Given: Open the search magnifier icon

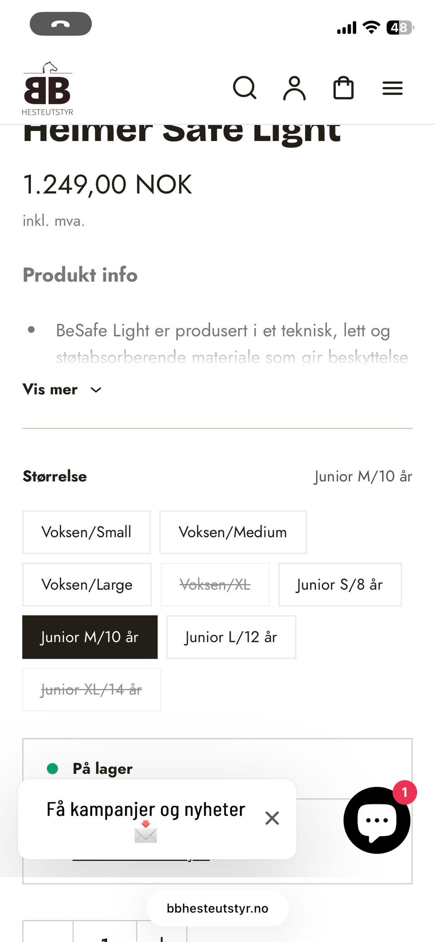Looking at the screenshot, I should point(245,87).
